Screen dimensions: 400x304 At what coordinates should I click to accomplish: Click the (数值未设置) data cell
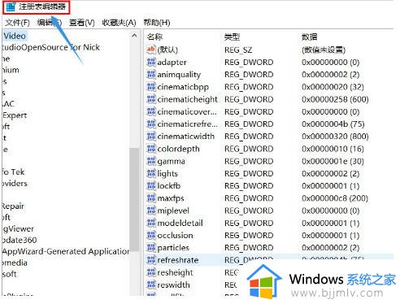click(x=324, y=50)
